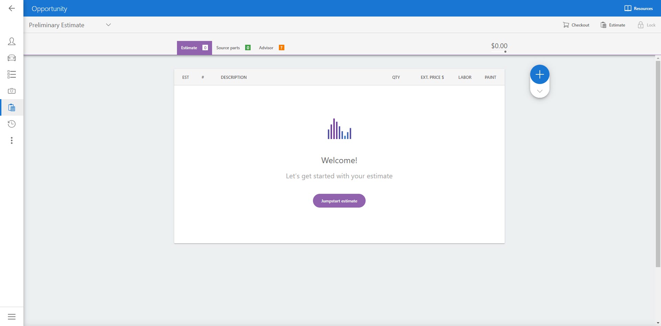661x326 pixels.
Task: Toggle the Lock estimate button
Action: 646,25
